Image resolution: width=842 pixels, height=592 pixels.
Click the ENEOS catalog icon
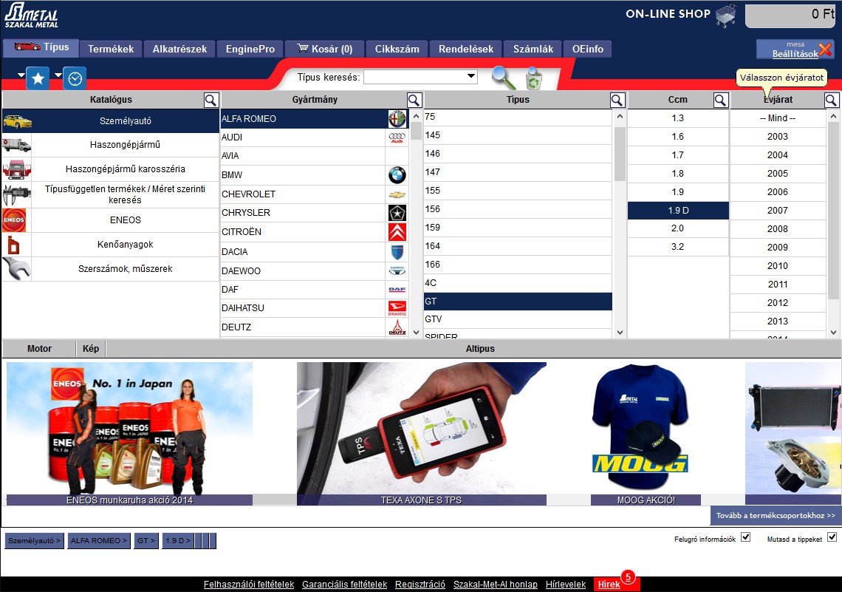tap(14, 220)
